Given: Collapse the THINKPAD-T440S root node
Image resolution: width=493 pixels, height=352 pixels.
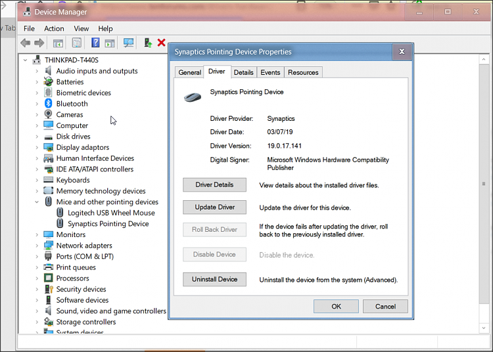Looking at the screenshot, I should 25,60.
